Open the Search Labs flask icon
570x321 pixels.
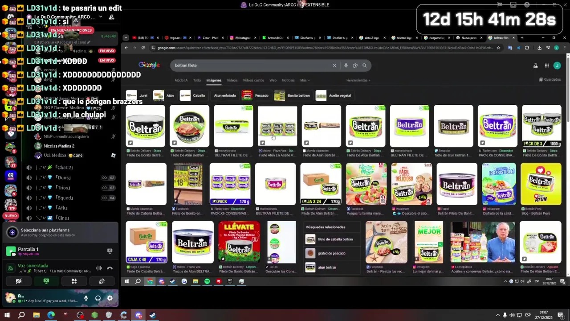click(x=535, y=66)
